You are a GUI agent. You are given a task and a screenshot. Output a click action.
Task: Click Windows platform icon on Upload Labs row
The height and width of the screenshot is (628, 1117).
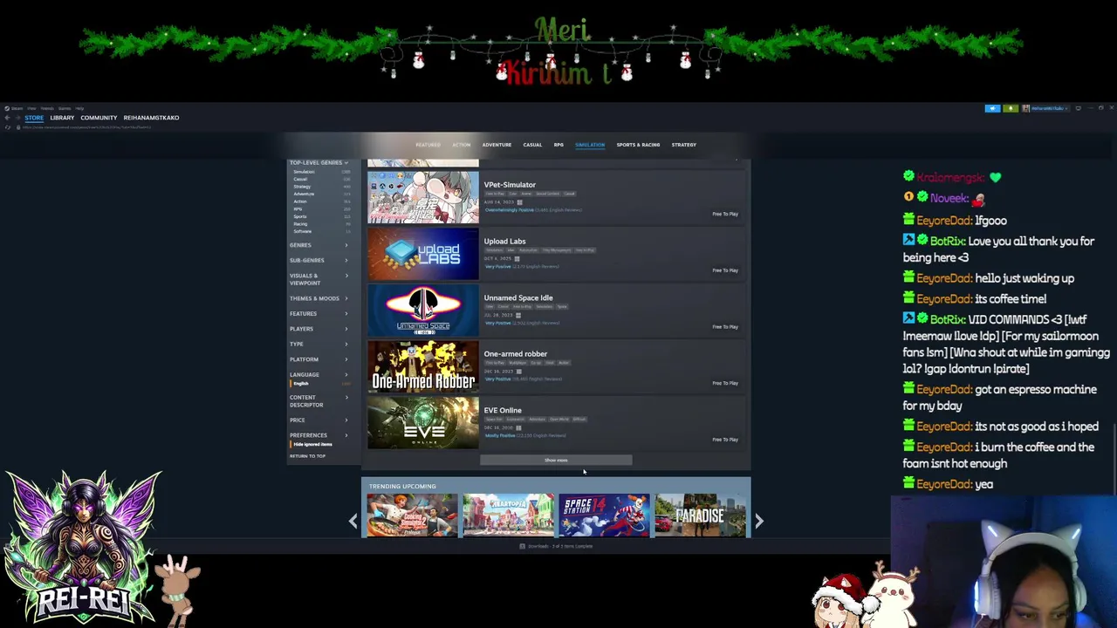[x=517, y=258]
